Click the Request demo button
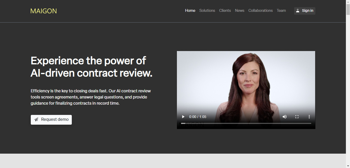This screenshot has height=168, width=350. (51, 120)
